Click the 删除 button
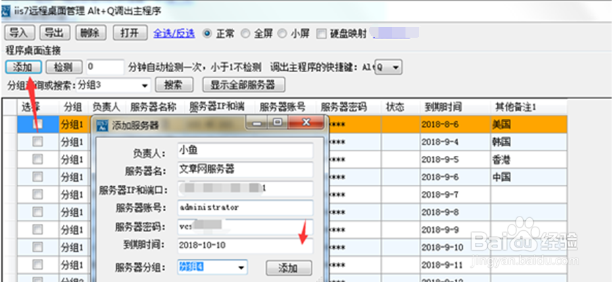Screen dimensions: 613x282 tap(91, 33)
